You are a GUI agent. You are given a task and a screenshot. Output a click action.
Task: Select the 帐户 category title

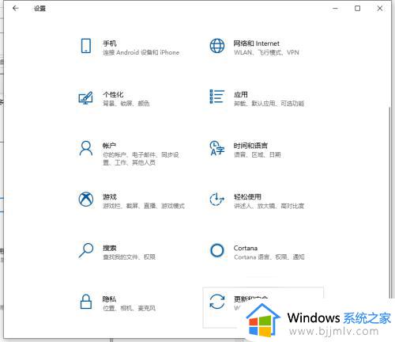109,146
